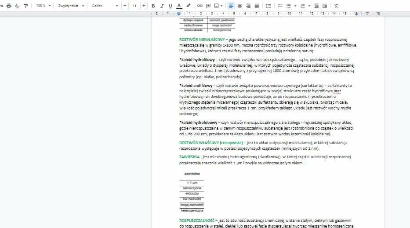Align text to the right

248,6
